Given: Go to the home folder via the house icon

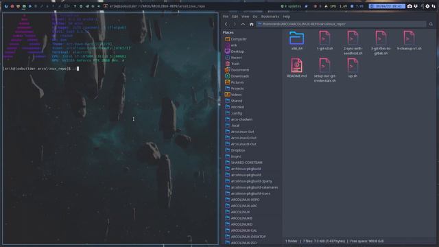Looking at the screenshot, I should point(252,25).
